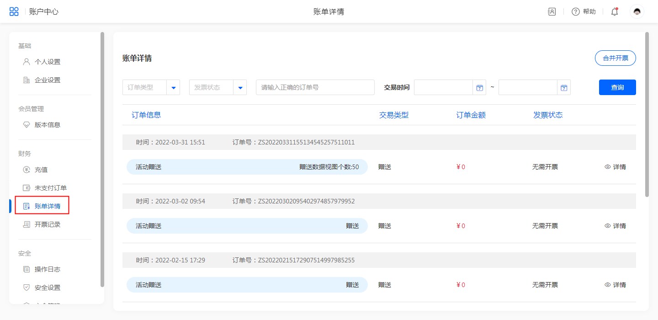Click the app grid icon in header

(x=14, y=11)
